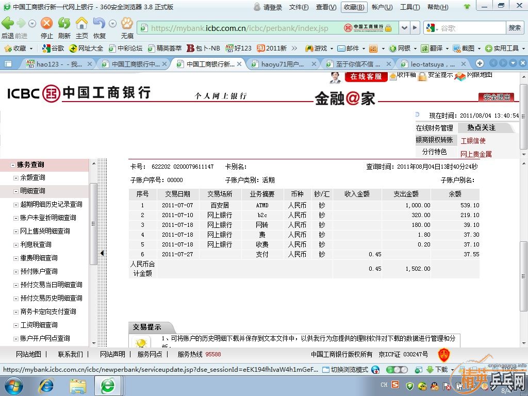Click 切换浏览模式 in the status bar
Viewport: 528px width, 396px height.
(345, 370)
